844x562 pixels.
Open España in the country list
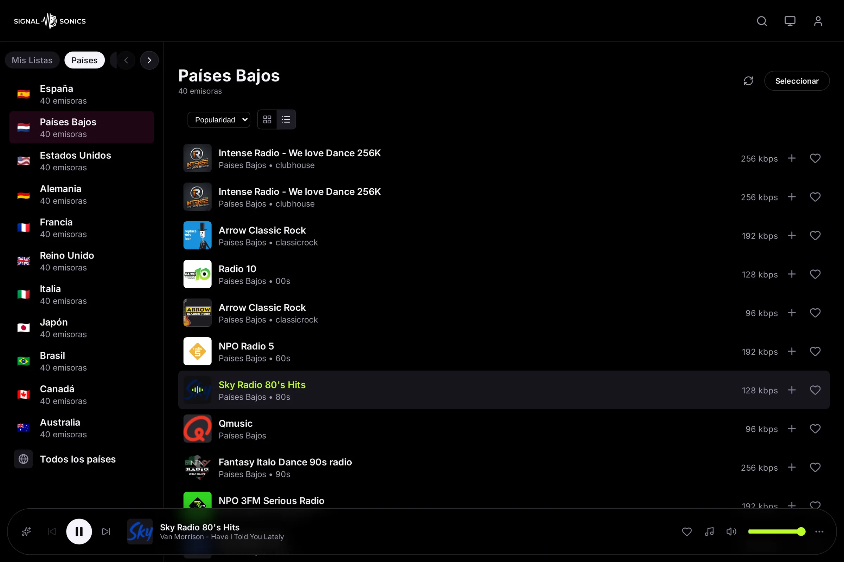(x=82, y=94)
